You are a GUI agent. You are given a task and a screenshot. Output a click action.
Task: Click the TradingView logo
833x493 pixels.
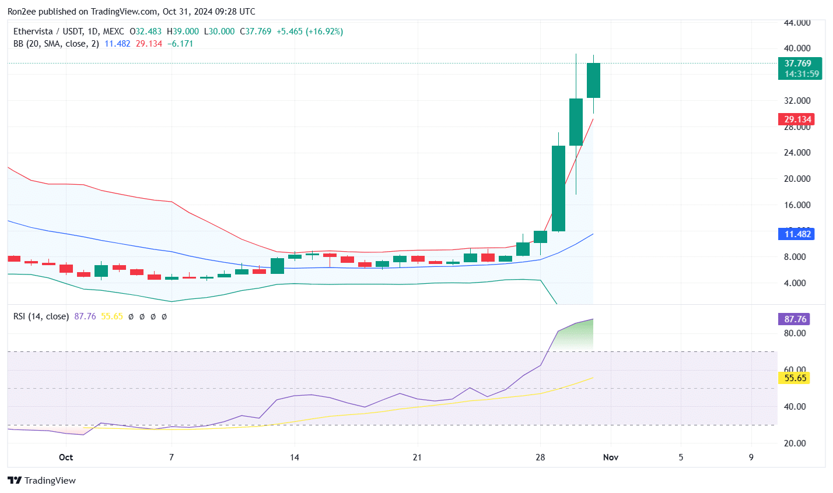point(41,480)
